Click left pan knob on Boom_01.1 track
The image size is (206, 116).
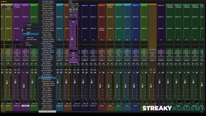click(74, 64)
